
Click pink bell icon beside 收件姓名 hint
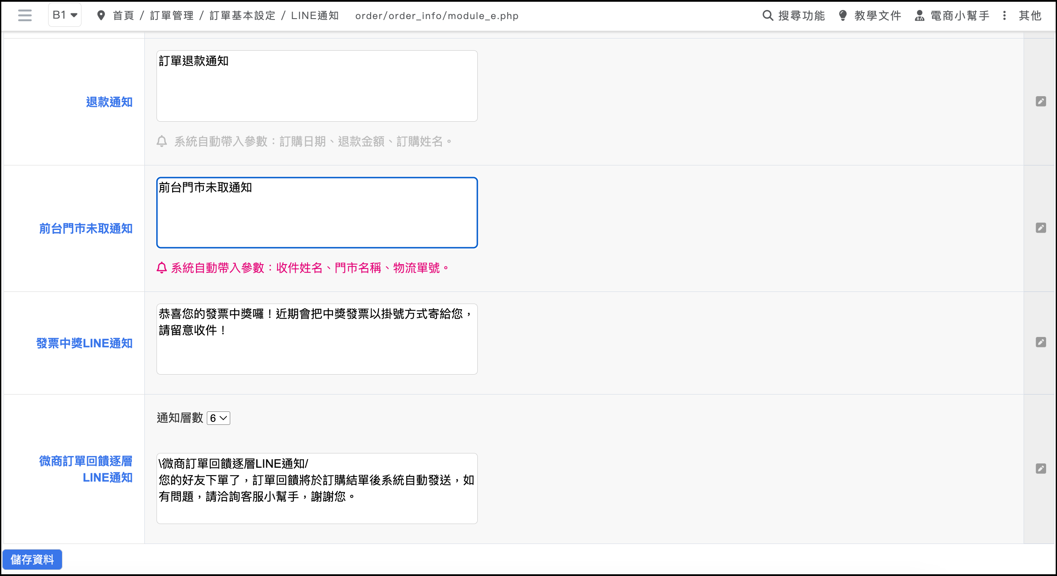point(162,268)
